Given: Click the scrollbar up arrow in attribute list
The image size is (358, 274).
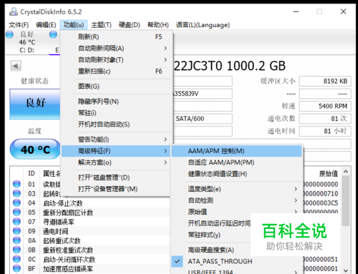Looking at the screenshot, I should click(x=346, y=172).
